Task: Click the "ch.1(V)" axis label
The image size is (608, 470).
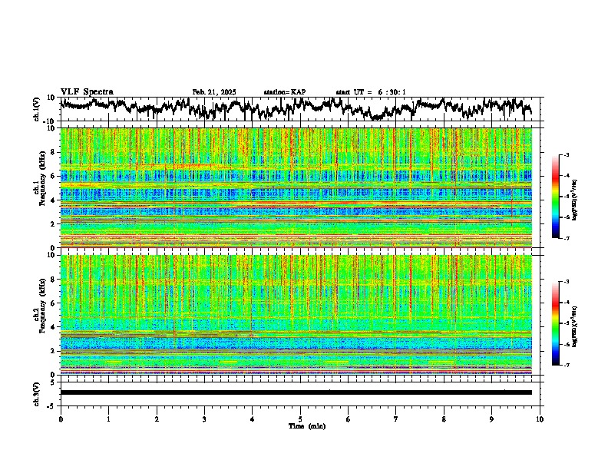Action: (37, 109)
